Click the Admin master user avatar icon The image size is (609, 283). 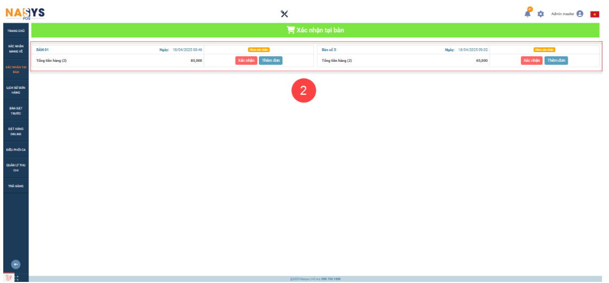(x=580, y=14)
